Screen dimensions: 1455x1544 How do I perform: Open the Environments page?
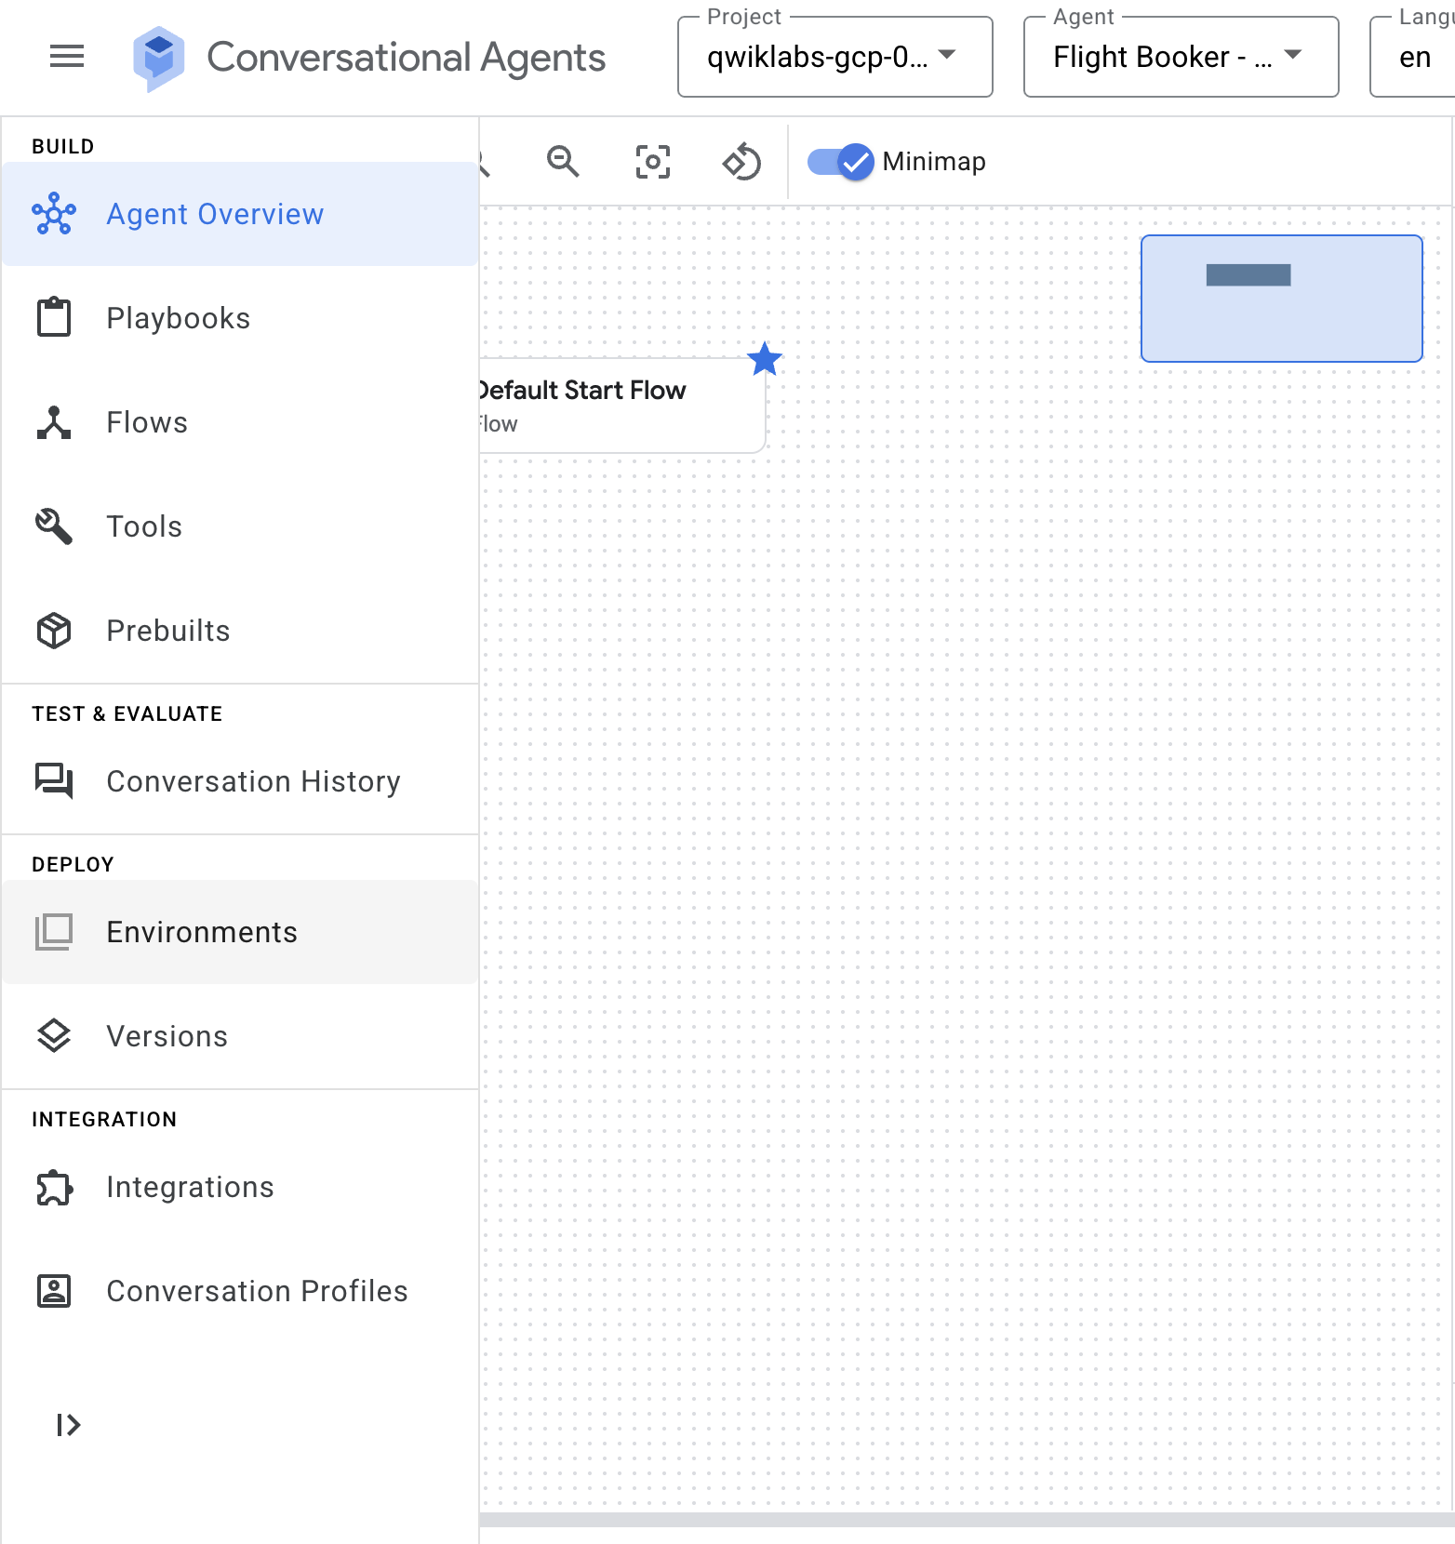pyautogui.click(x=240, y=932)
